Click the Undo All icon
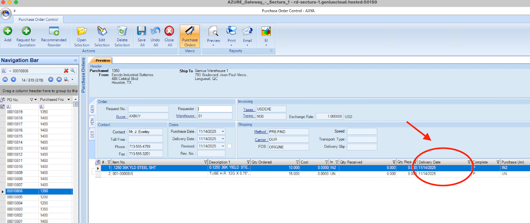 click(155, 31)
